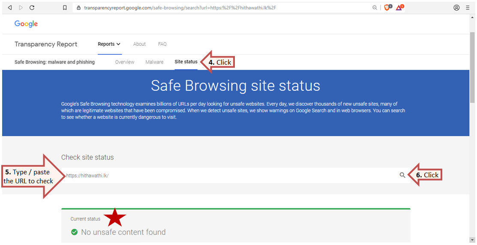Open the browser hamburger menu
Image resolution: width=477 pixels, height=245 pixels.
point(468,8)
